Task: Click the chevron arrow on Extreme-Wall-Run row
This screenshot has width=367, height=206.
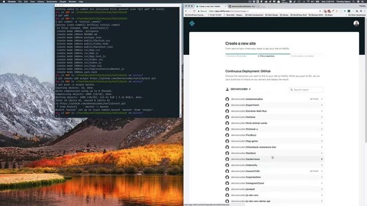Action: 322,111
